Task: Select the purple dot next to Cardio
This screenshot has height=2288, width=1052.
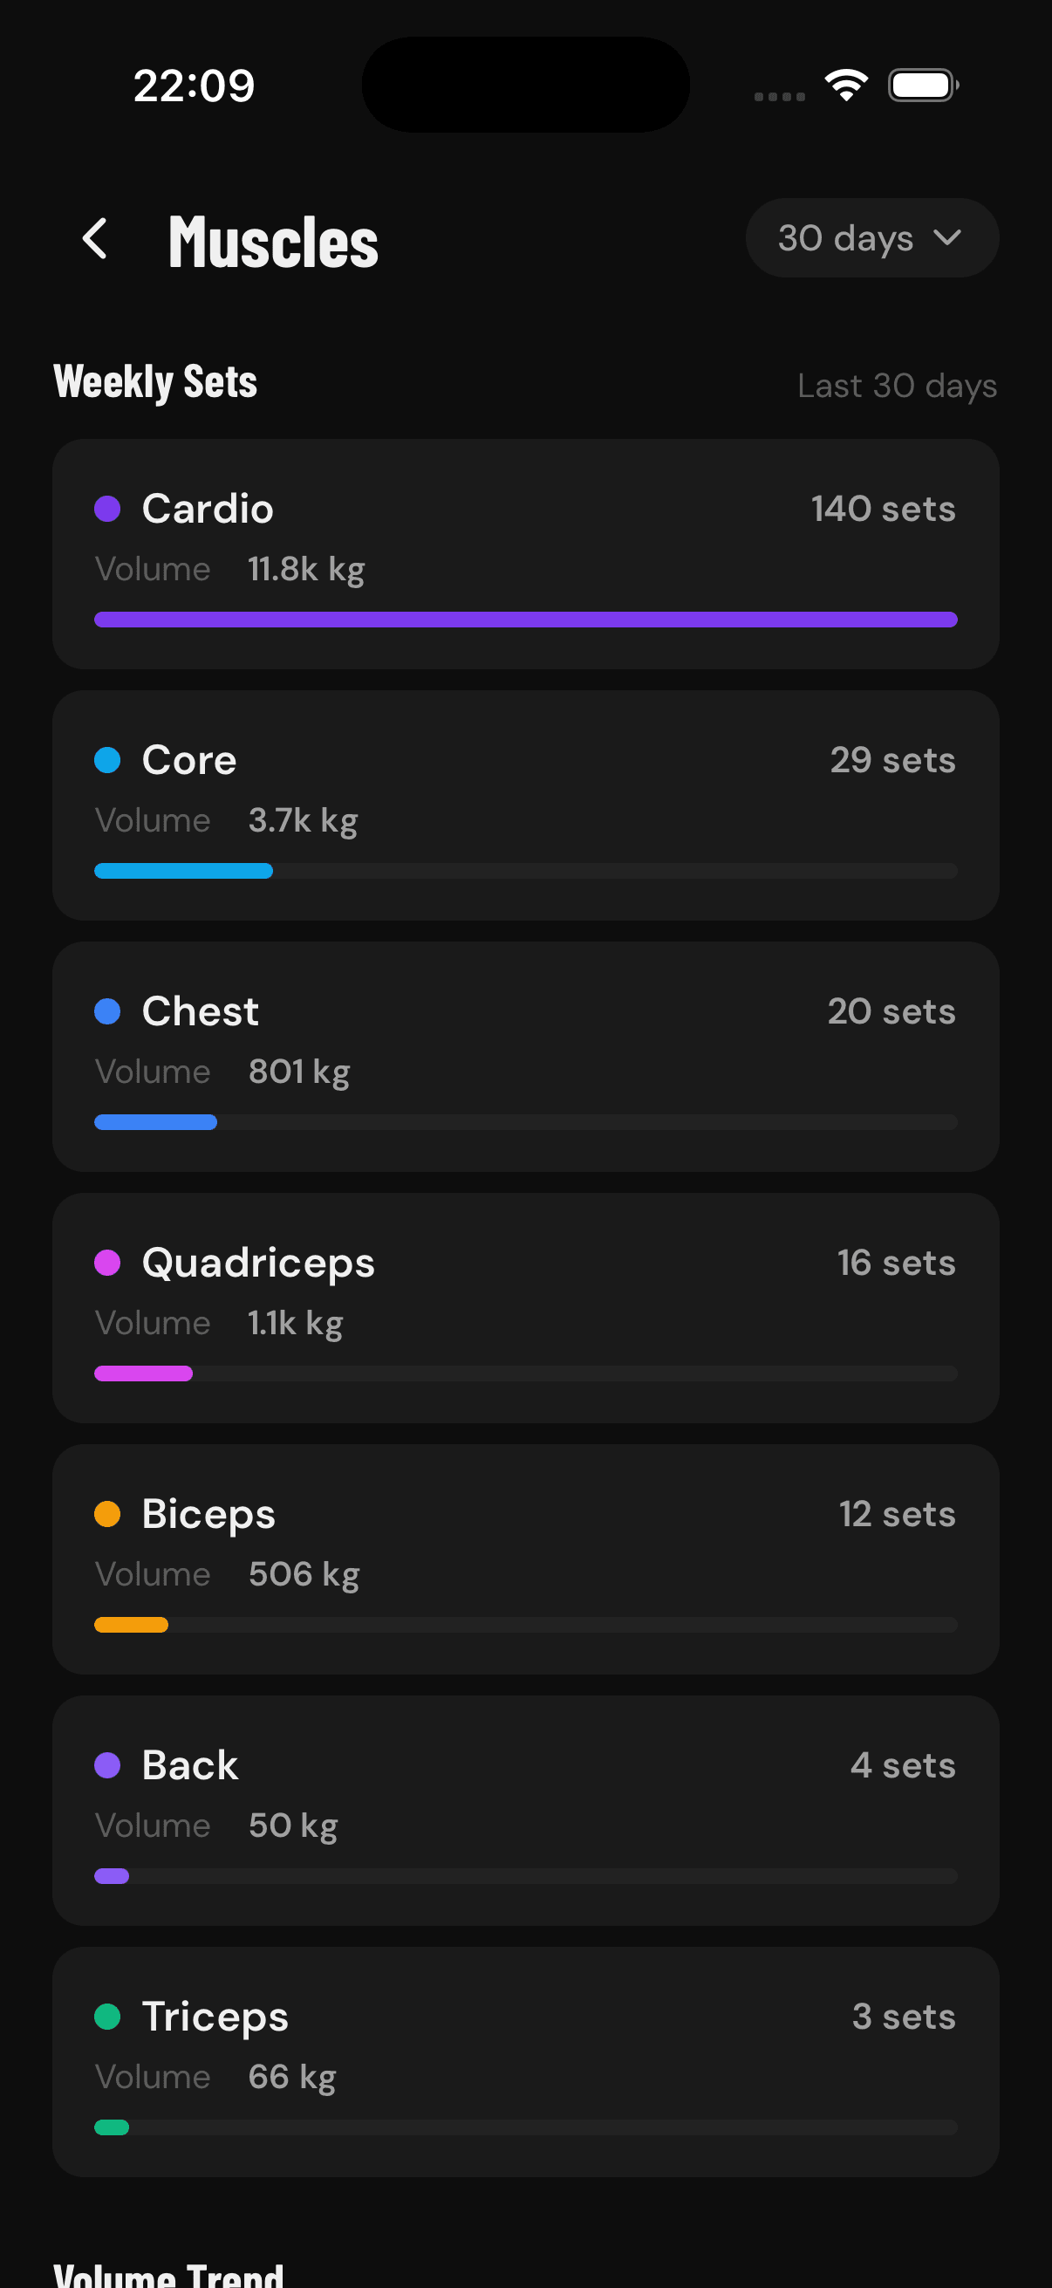Action: tap(109, 508)
